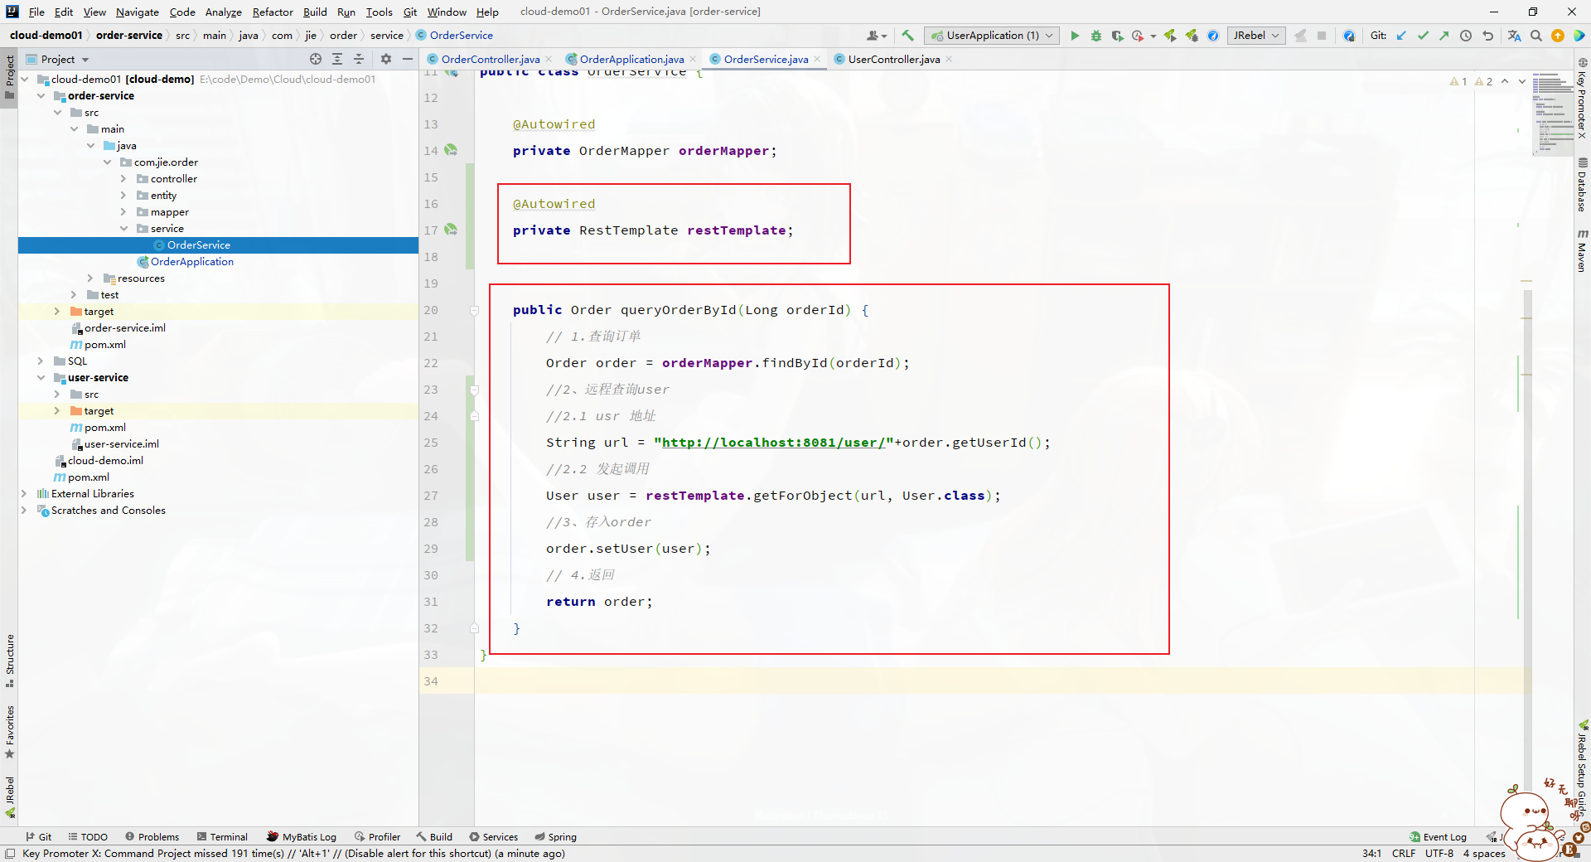Click the Profiler run icon in toolbar
The height and width of the screenshot is (862, 1591).
1139,36
